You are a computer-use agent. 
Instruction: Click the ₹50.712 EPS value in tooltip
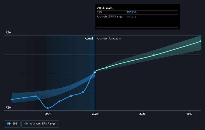tap(131, 12)
